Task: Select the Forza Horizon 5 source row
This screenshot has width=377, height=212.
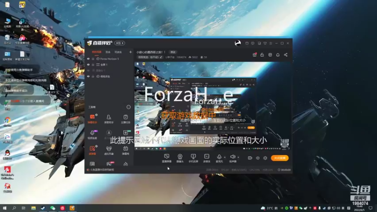Action: coord(109,59)
